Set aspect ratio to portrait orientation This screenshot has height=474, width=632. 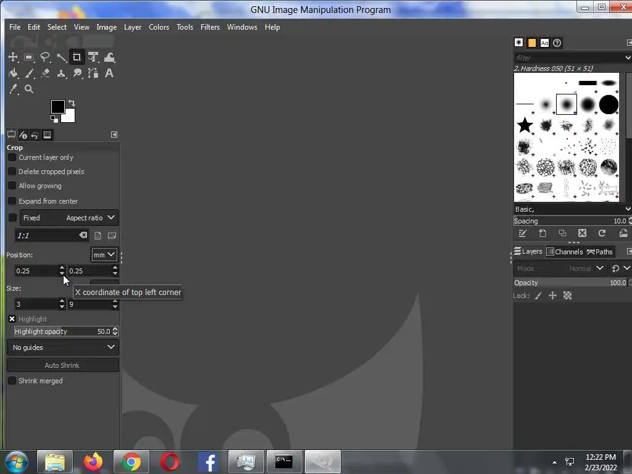click(98, 235)
